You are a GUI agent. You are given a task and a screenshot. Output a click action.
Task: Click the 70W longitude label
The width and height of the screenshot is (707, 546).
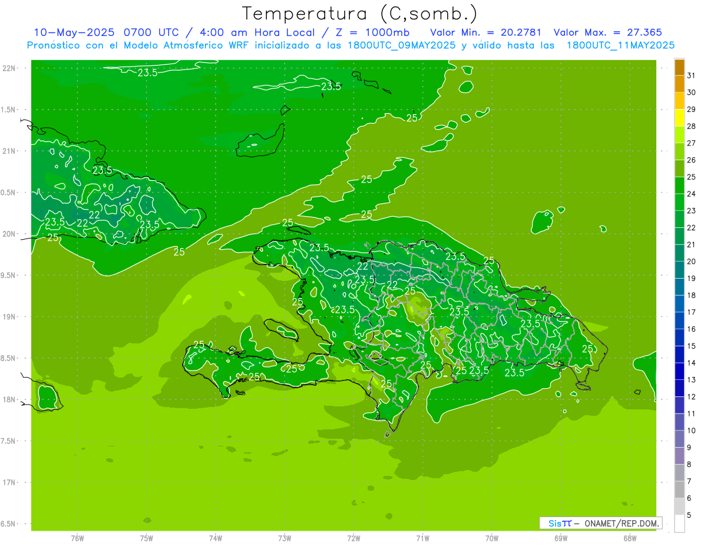[x=491, y=538]
